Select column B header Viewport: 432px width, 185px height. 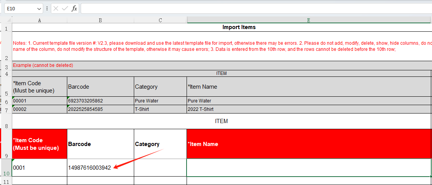pos(100,20)
